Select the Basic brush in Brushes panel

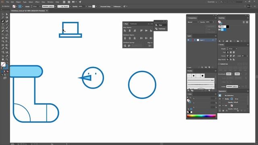[x=201, y=80]
